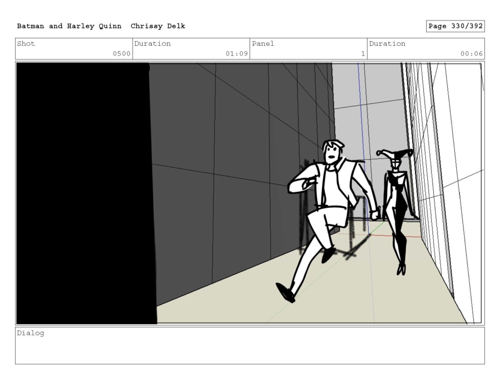The height and width of the screenshot is (387, 500).
Task: Click the storyboard panel with the running man
Action: [250, 193]
